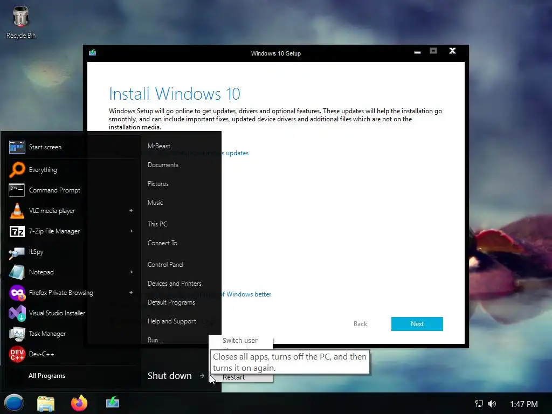Image resolution: width=552 pixels, height=414 pixels.
Task: Minimize the Windows 10 Setup window
Action: [418, 52]
